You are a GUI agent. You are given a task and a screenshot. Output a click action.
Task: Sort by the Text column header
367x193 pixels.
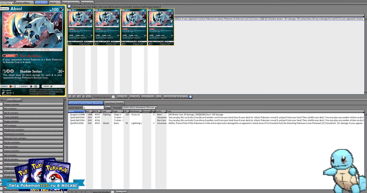[x=265, y=111]
